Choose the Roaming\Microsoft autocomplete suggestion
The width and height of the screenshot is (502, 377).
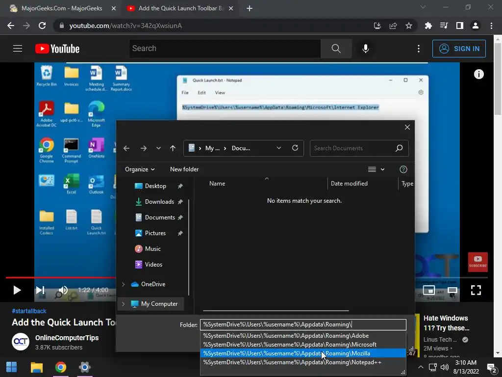click(303, 344)
